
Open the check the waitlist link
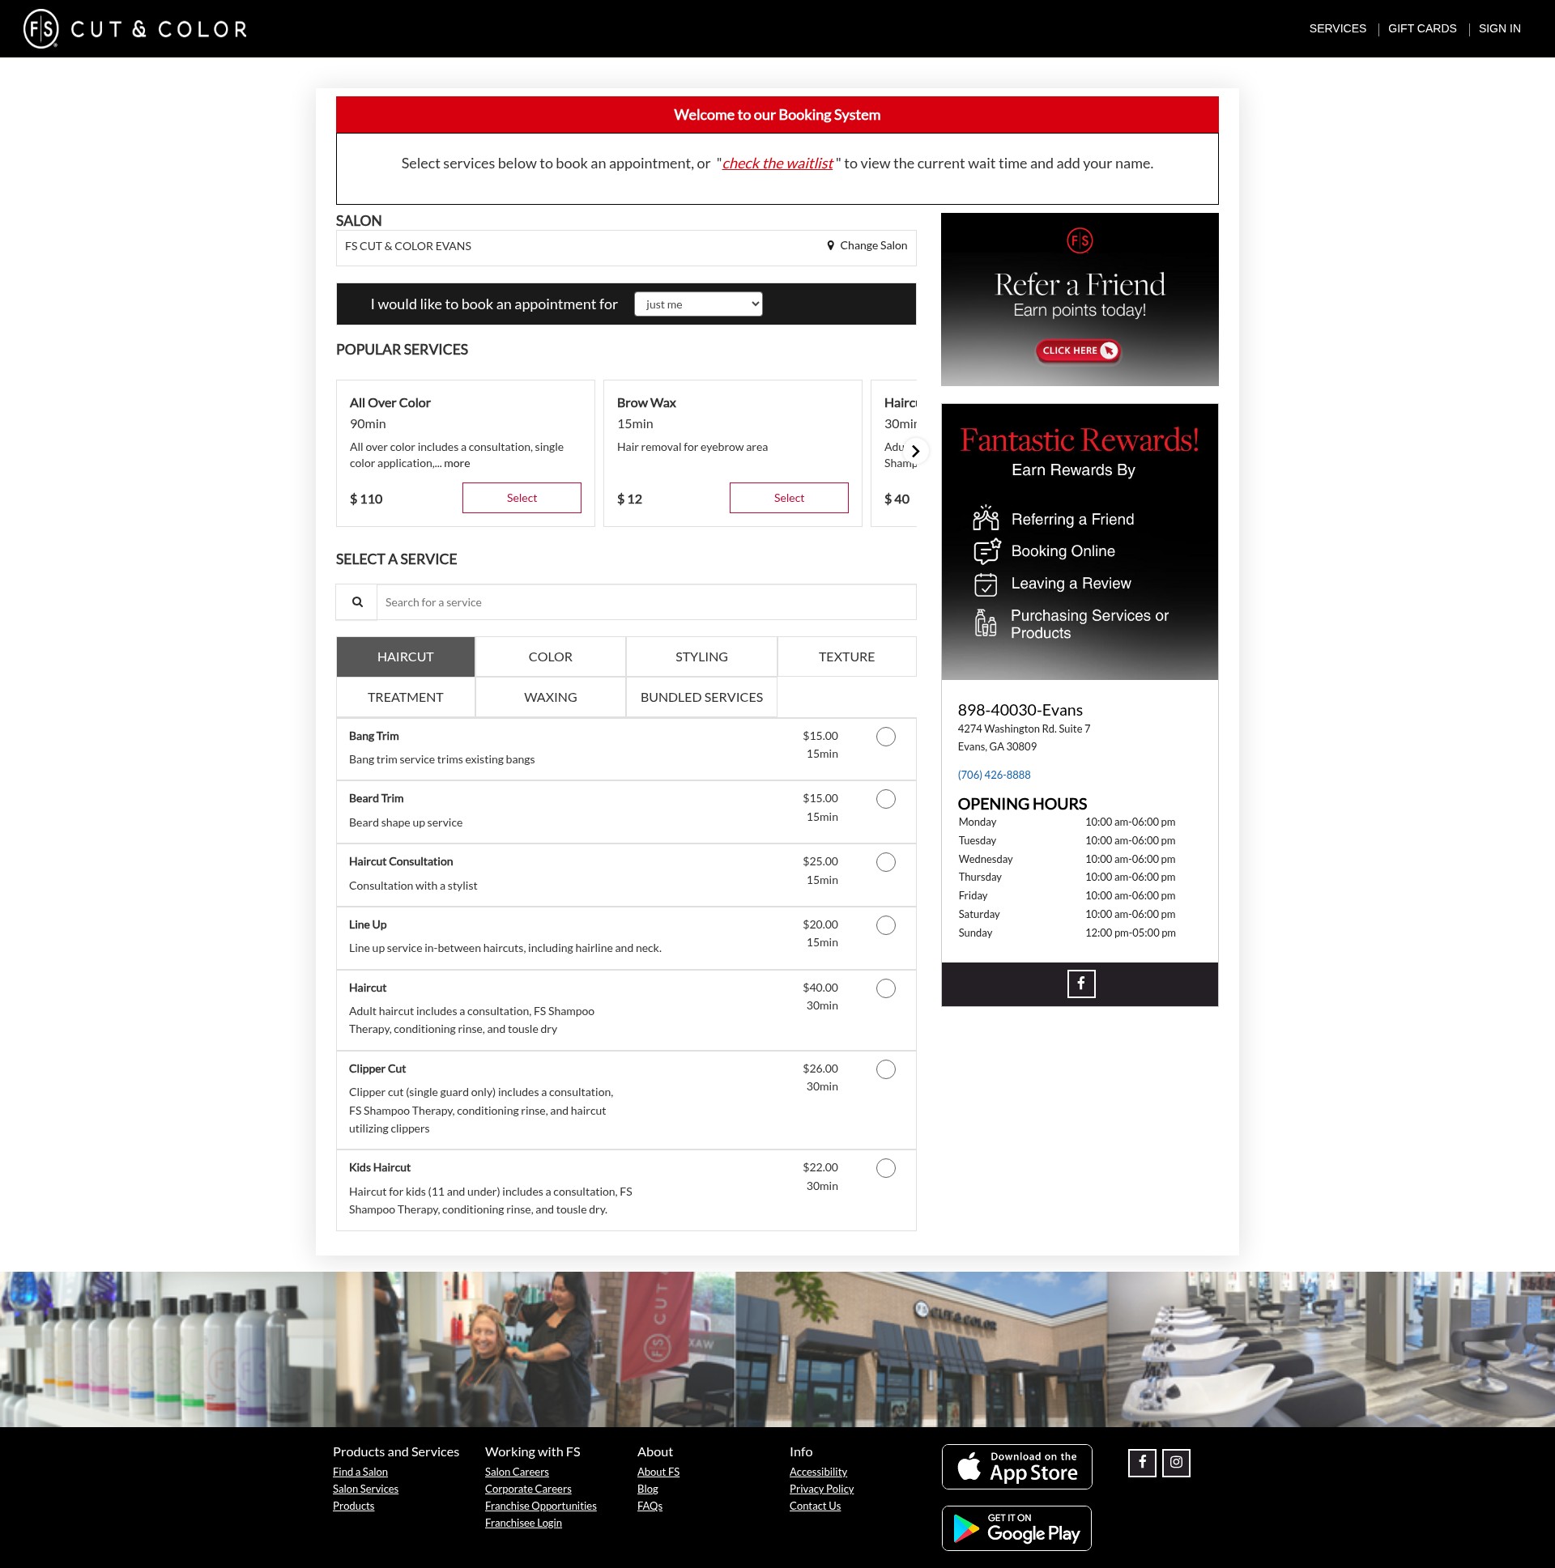click(777, 164)
